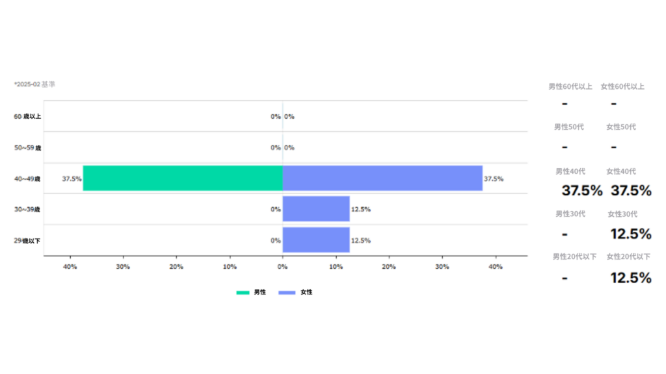
Task: Click the 女性50代 stat heading
Action: (x=621, y=127)
